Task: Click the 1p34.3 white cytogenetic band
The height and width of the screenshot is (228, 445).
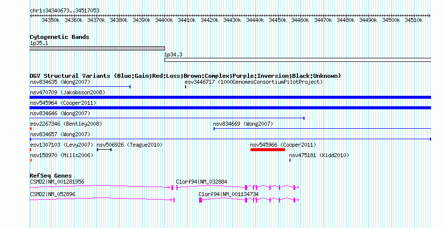Action: click(297, 60)
